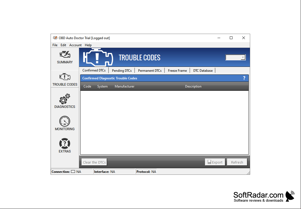This screenshot has width=301, height=209.
Task: Open the Diagnostics gears icon
Action: point(65,99)
